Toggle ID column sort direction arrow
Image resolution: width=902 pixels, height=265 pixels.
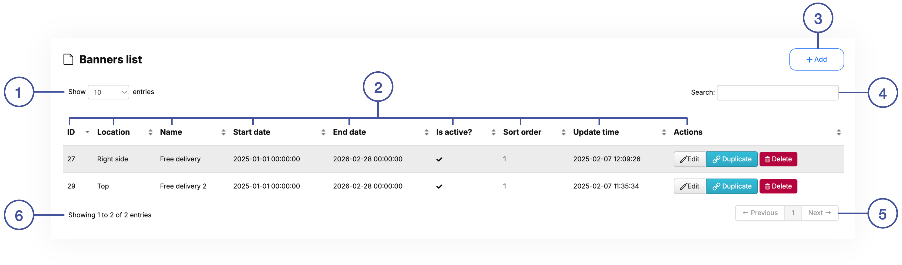pos(87,132)
